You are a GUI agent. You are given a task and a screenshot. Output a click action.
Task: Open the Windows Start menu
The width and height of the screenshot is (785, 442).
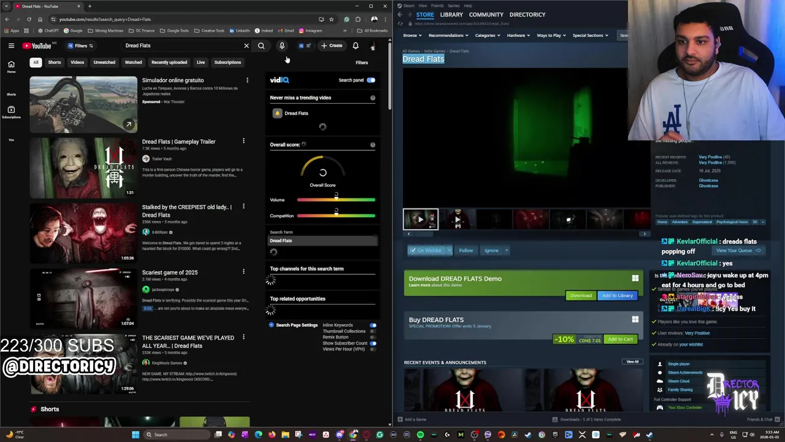coord(136,435)
